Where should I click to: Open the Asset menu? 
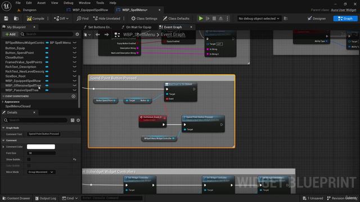tap(41, 3)
